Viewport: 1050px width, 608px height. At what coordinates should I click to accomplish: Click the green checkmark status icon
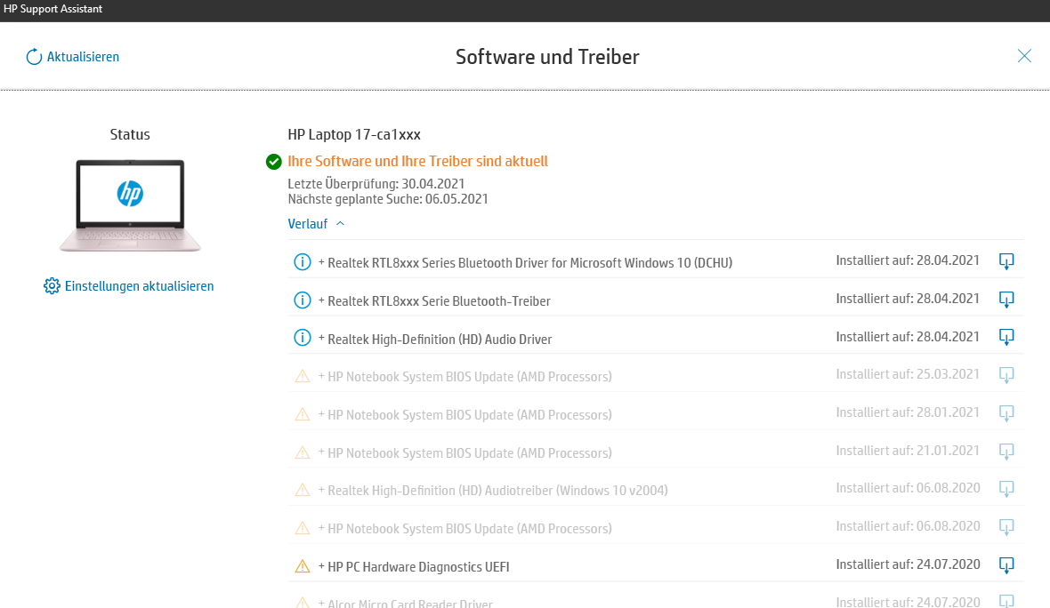(272, 162)
